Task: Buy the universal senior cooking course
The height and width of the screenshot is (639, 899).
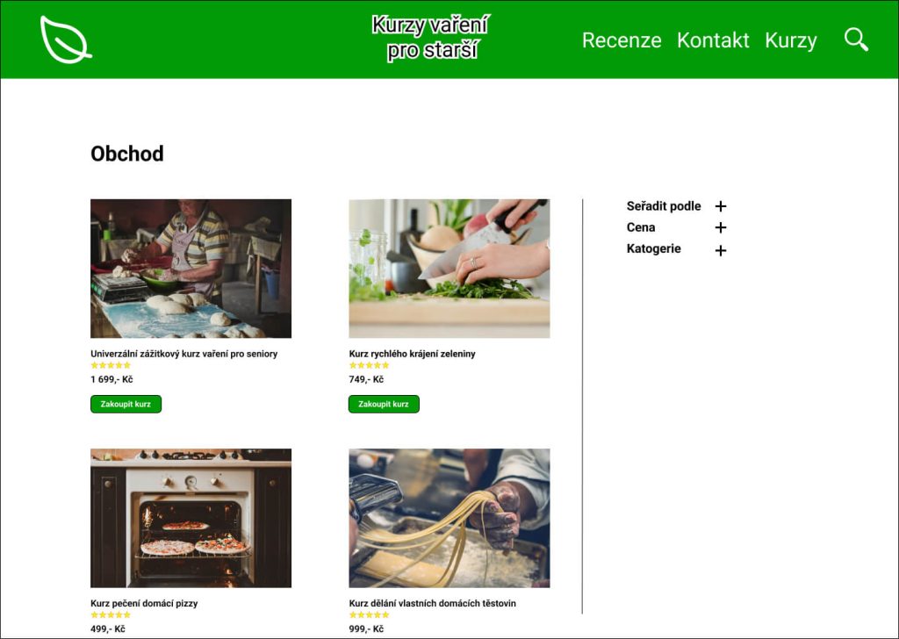Action: tap(126, 404)
